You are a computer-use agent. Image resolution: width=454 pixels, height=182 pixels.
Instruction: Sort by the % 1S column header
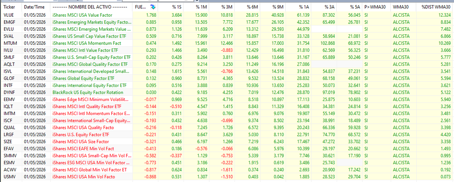click(x=170, y=7)
